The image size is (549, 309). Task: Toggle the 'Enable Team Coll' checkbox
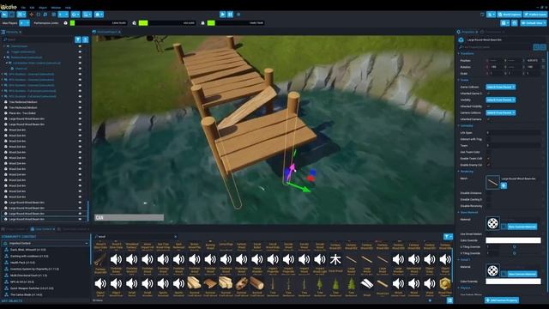click(x=488, y=158)
